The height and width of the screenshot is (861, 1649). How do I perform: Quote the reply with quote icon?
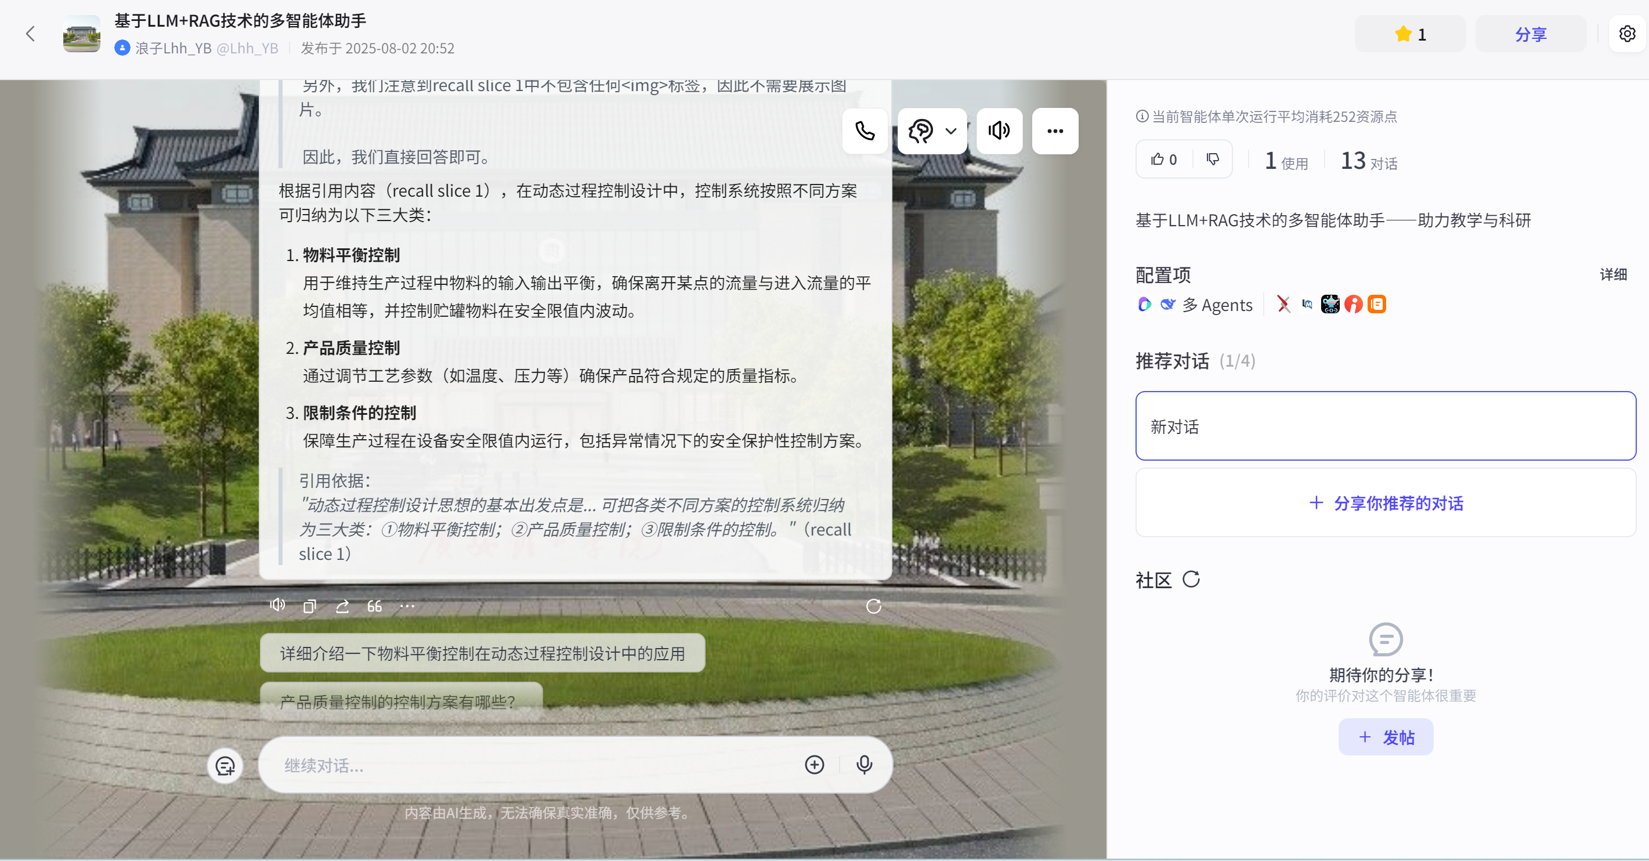pyautogui.click(x=374, y=606)
